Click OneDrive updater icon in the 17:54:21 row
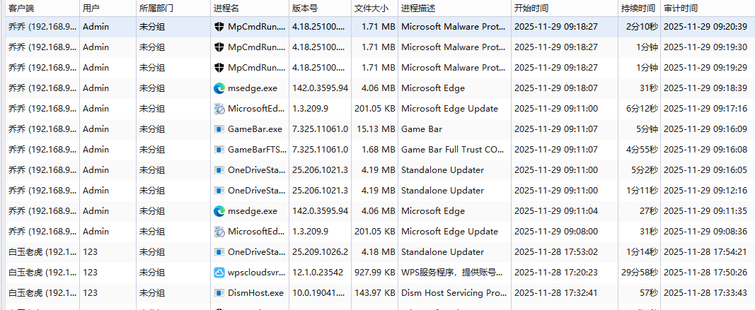755x310 pixels. coord(219,252)
